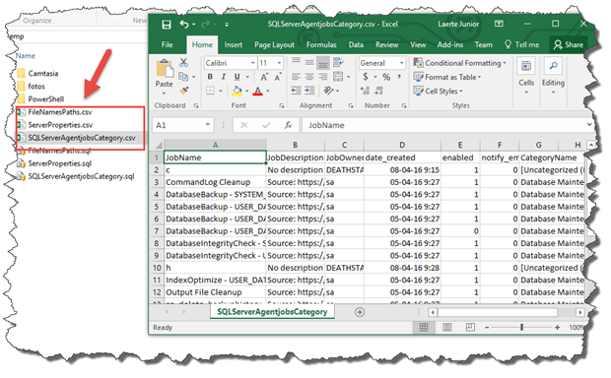The image size is (611, 378).
Task: Save the workbook using the Save icon
Action: point(167,25)
